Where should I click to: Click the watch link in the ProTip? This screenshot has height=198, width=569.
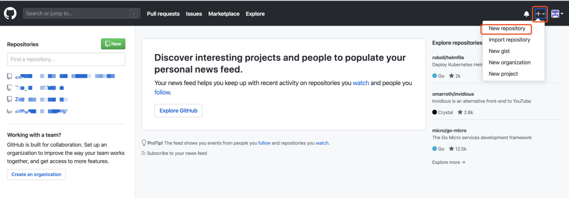tap(321, 143)
